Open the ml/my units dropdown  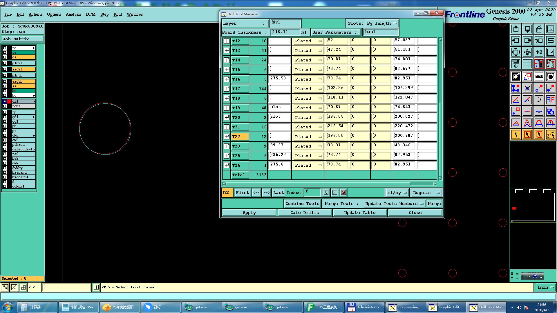click(x=397, y=192)
